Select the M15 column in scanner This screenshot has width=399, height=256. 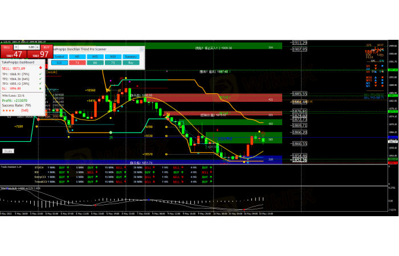95,57
